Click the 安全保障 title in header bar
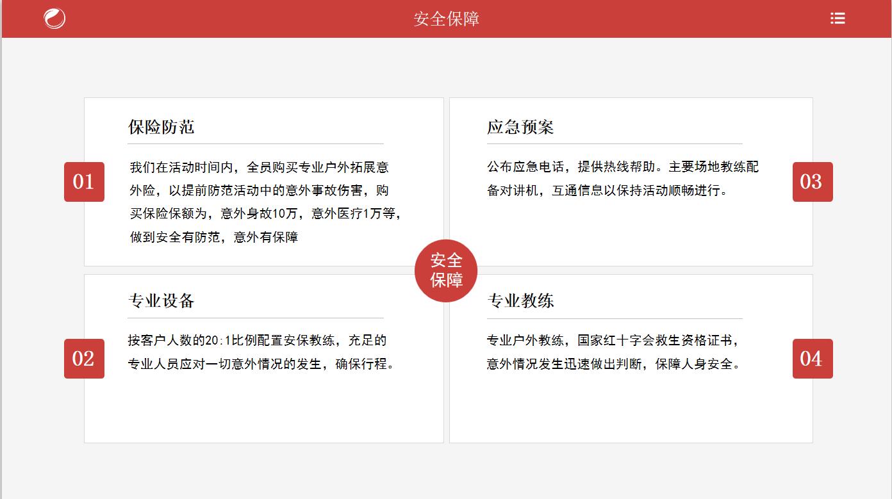This screenshot has width=892, height=499. pyautogui.click(x=446, y=19)
